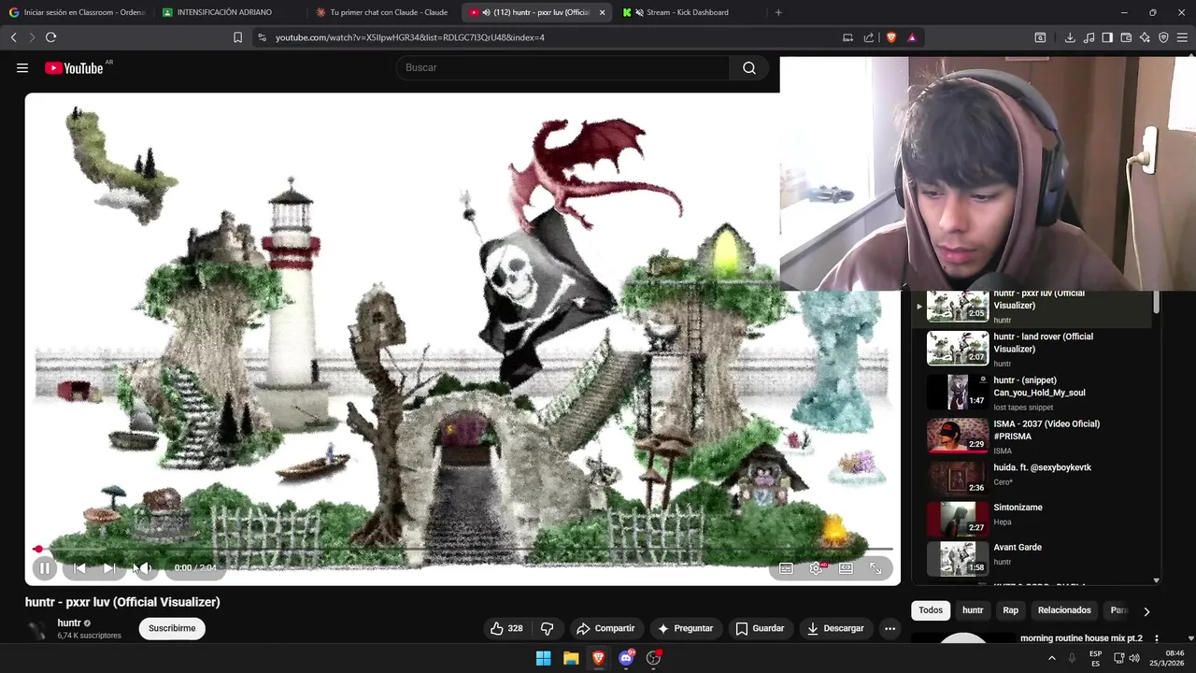Switch to the Claude chat tab
Viewport: 1196px width, 673px height.
click(x=384, y=12)
